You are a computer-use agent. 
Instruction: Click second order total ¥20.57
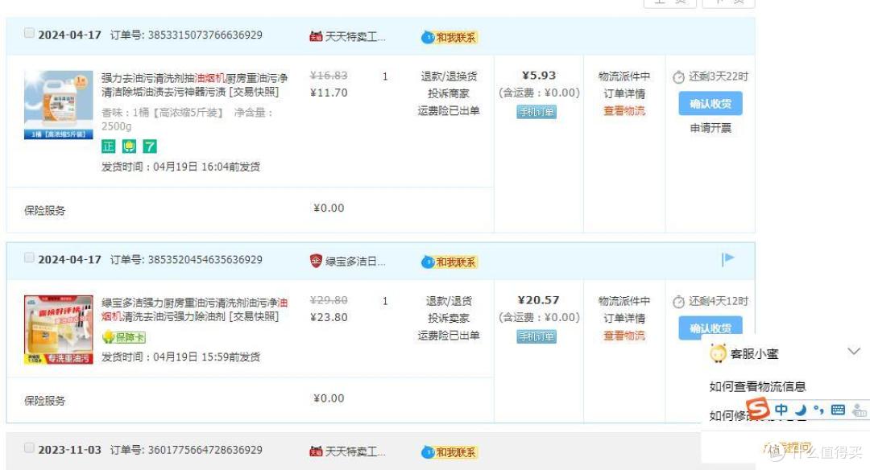[x=539, y=300]
